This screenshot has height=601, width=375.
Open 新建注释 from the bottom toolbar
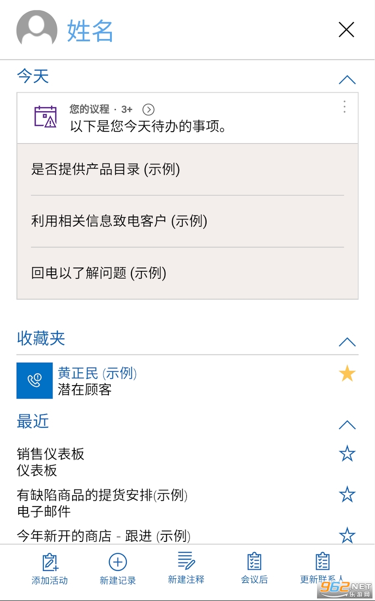[186, 561]
